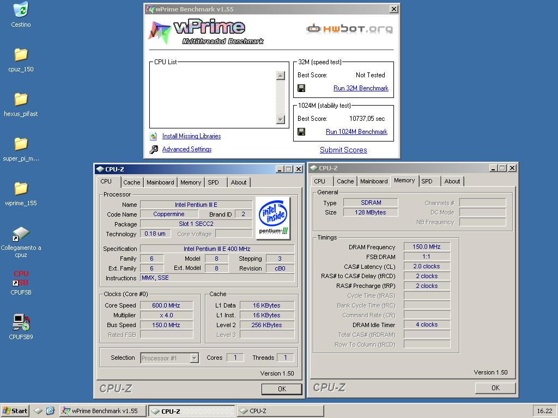
Task: Click the CAS# Latency 2.0 clocks value
Action: [x=427, y=266]
